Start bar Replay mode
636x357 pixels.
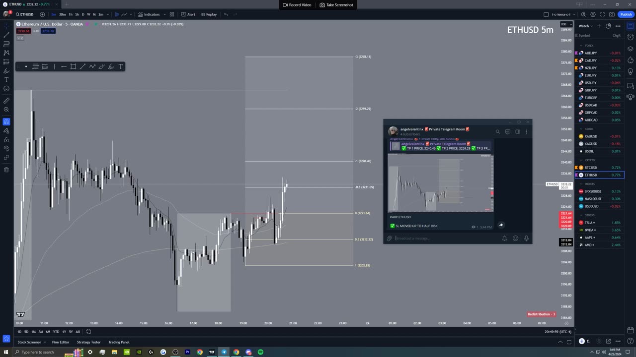pos(209,14)
